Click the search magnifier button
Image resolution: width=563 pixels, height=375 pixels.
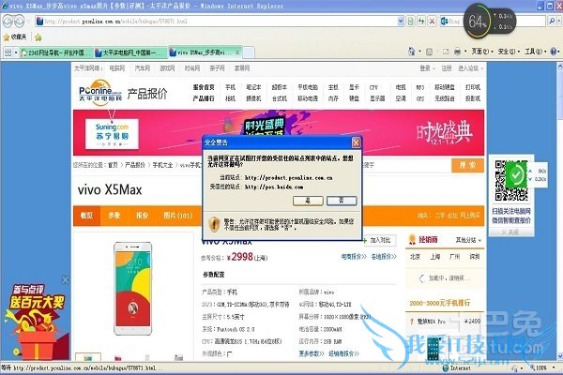pyautogui.click(x=553, y=22)
